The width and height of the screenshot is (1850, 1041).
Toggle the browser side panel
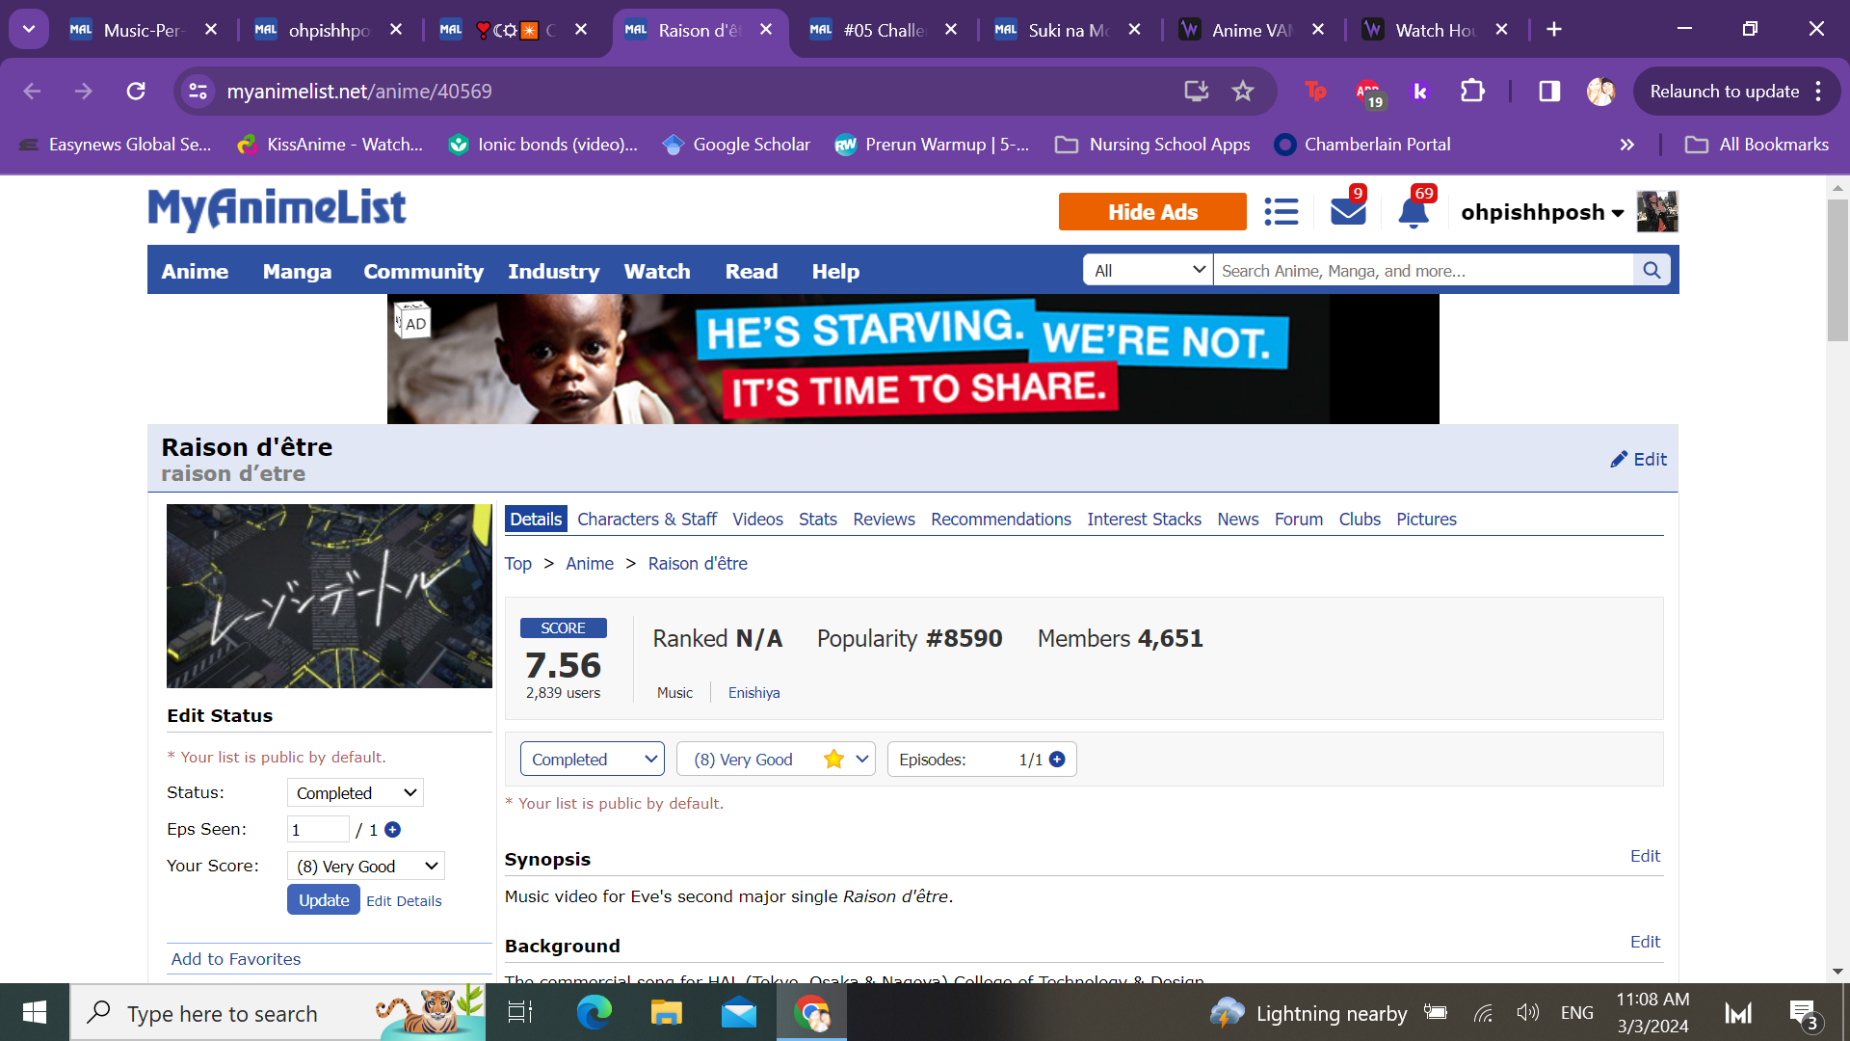(1549, 92)
